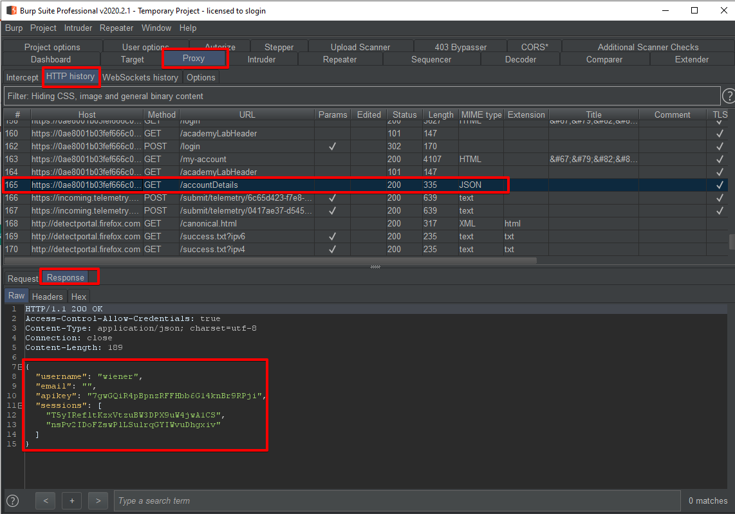Image resolution: width=735 pixels, height=514 pixels.
Task: Open the Window menu
Action: pyautogui.click(x=156, y=28)
